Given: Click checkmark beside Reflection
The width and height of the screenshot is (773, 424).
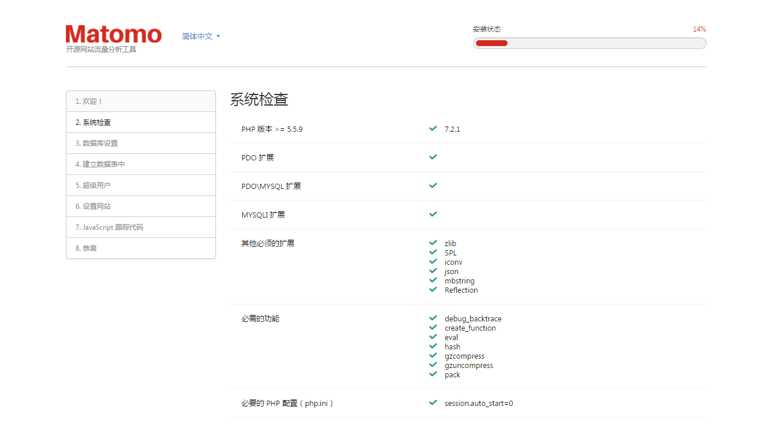Looking at the screenshot, I should pos(433,289).
